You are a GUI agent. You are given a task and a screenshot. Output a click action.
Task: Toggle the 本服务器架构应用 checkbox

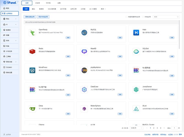pos(126,17)
